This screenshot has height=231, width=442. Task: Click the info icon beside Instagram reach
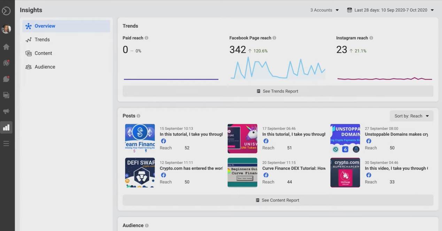[x=371, y=38]
